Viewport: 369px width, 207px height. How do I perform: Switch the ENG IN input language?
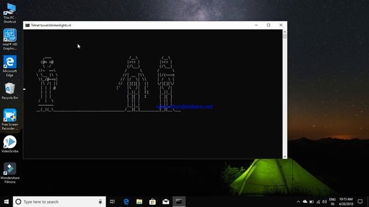point(332,202)
